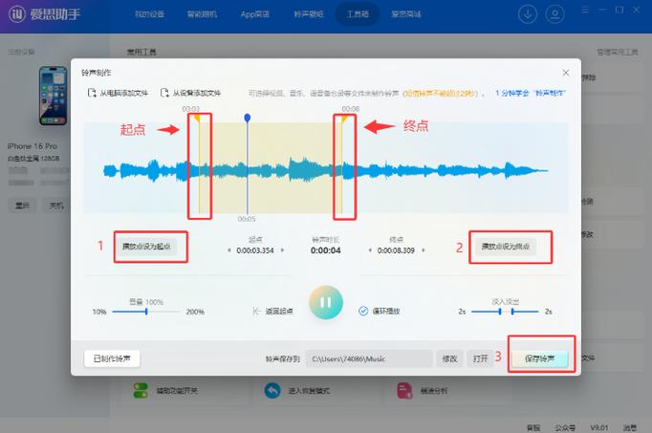Return to start point (返回起点)
This screenshot has width=652, height=433.
pyautogui.click(x=272, y=311)
